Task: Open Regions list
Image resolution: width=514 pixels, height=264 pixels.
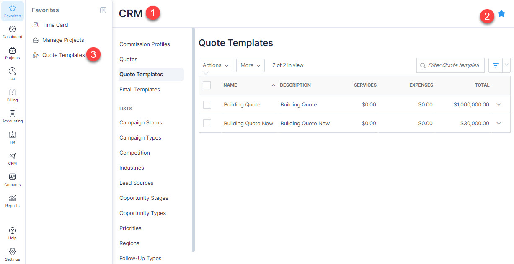Action: pos(129,243)
